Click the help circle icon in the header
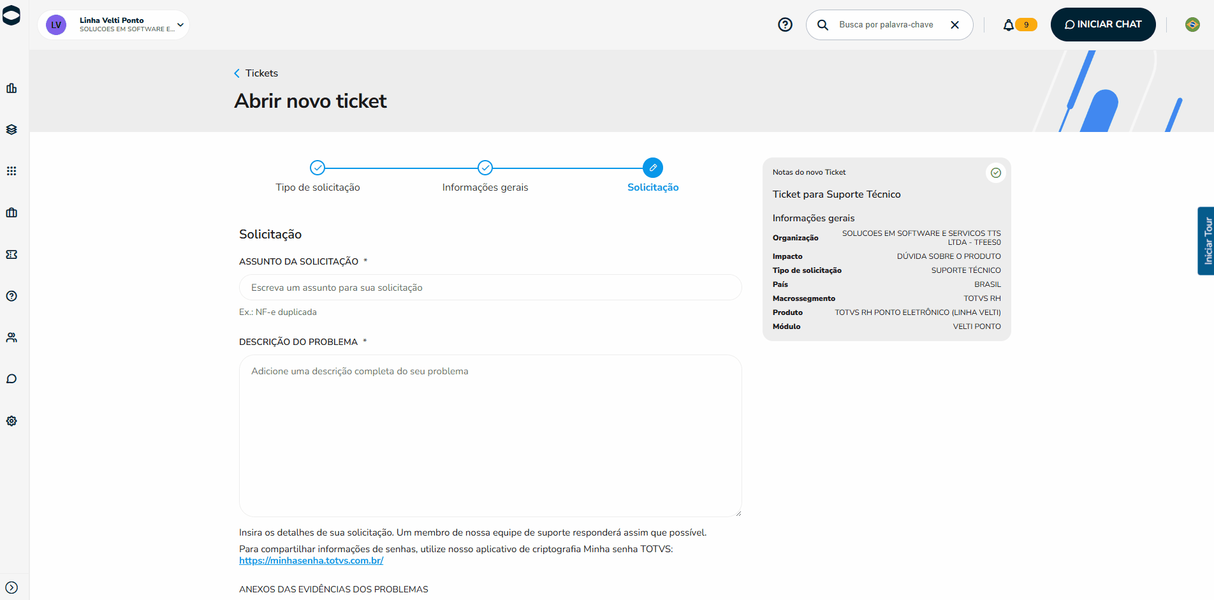The height and width of the screenshot is (600, 1214). pyautogui.click(x=786, y=25)
